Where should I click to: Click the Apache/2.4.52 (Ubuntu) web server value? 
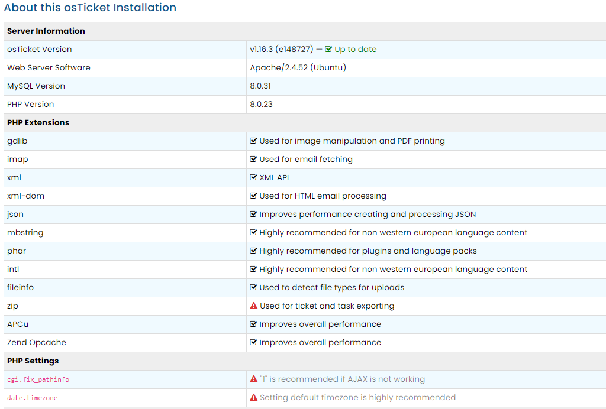298,68
